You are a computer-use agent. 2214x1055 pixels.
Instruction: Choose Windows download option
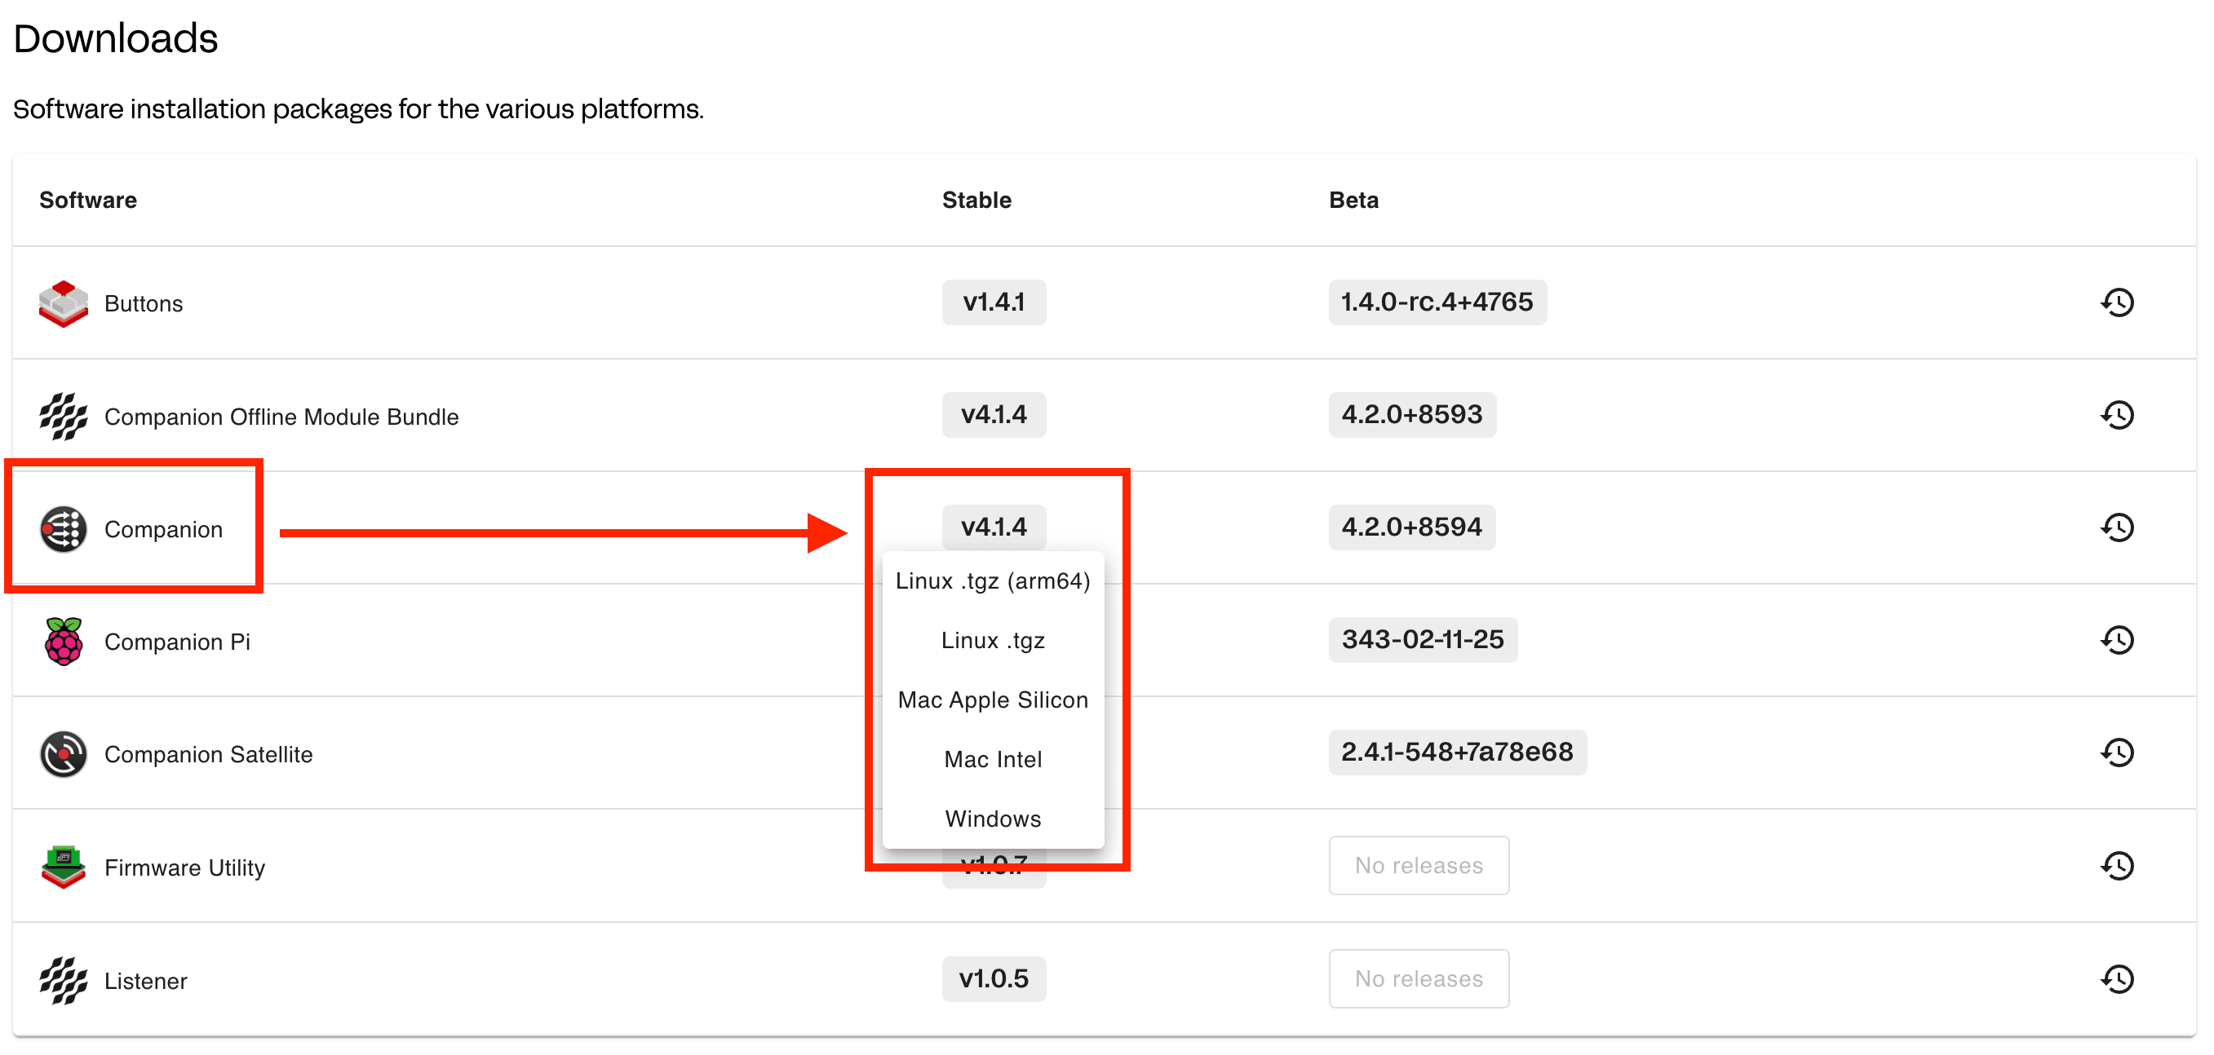point(993,819)
